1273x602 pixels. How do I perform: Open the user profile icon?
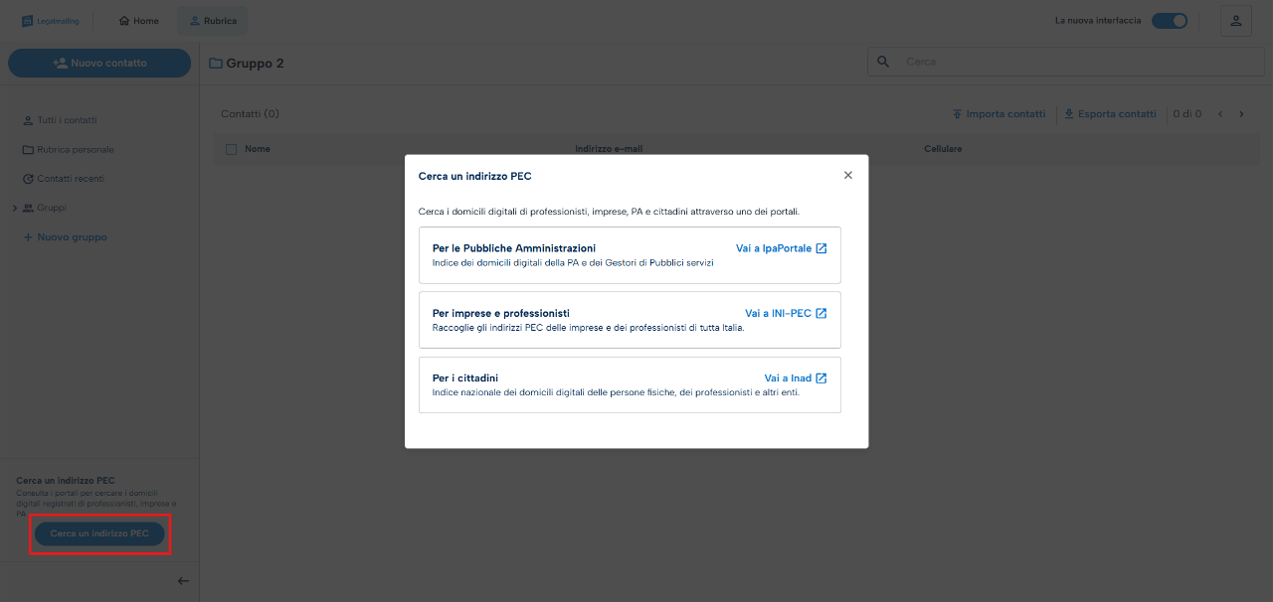(1235, 21)
